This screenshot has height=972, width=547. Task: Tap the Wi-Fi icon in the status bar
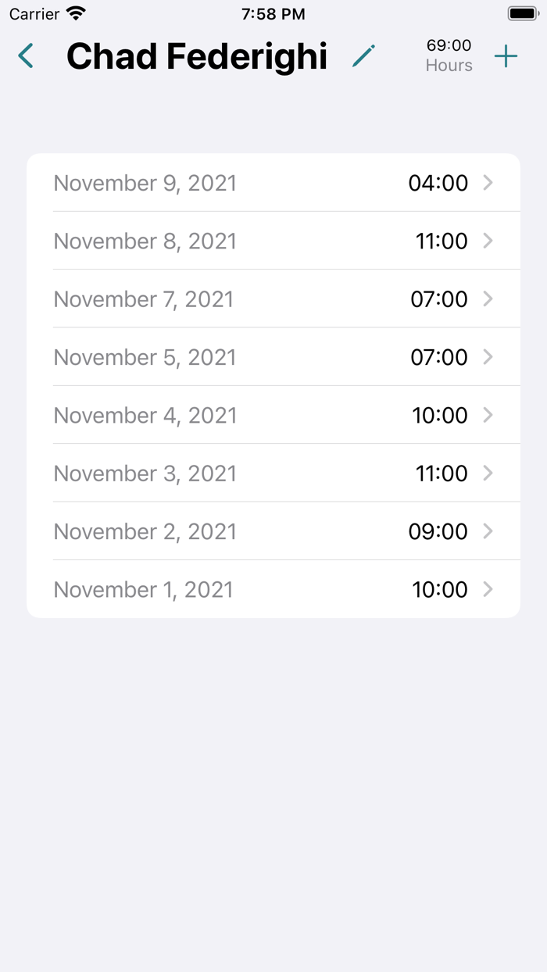[x=75, y=13]
